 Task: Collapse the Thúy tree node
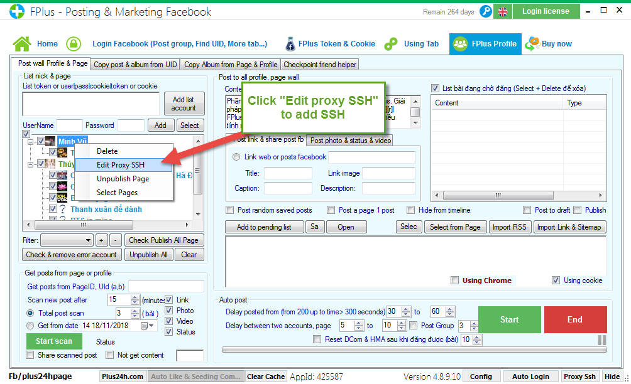pyautogui.click(x=30, y=164)
